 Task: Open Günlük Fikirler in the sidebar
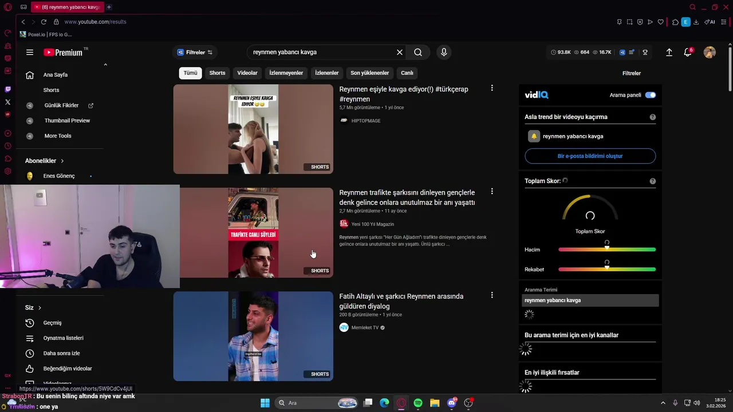[61, 105]
